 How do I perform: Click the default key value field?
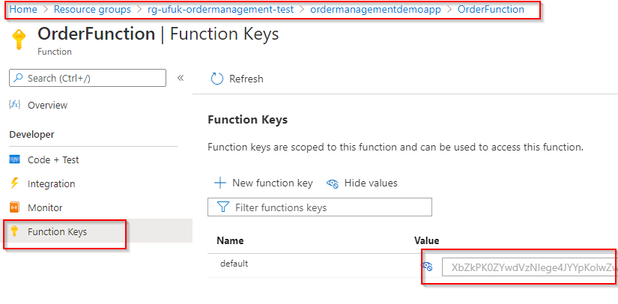530,267
